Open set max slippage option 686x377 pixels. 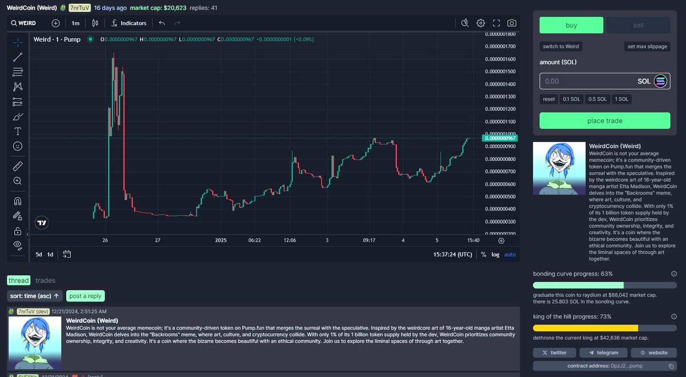pos(647,46)
